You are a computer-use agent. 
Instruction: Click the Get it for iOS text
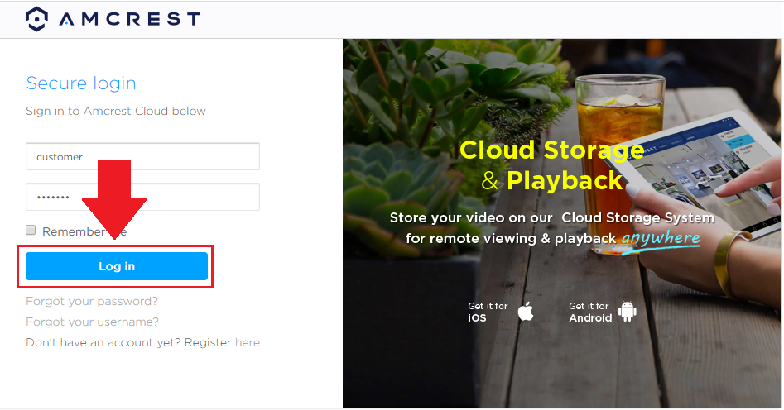pyautogui.click(x=488, y=312)
